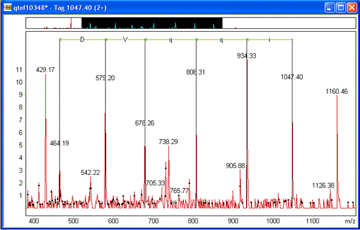
Task: Select the 1047.40 peak label
Action: pyautogui.click(x=292, y=77)
